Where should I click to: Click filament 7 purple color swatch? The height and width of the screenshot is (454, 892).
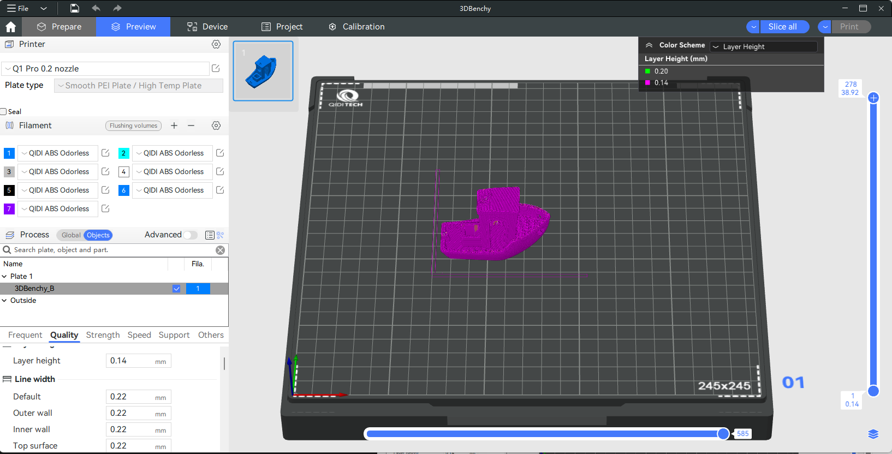click(9, 209)
